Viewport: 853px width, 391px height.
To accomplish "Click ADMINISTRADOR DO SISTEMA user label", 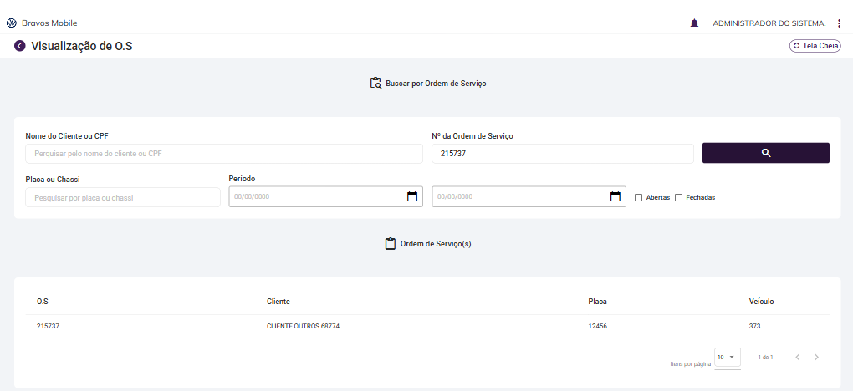I will (x=769, y=23).
